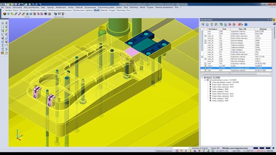Click Widok ABS in status bar

pyautogui.click(x=215, y=148)
